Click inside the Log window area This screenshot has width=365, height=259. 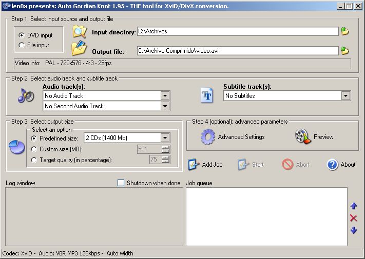tap(94, 216)
